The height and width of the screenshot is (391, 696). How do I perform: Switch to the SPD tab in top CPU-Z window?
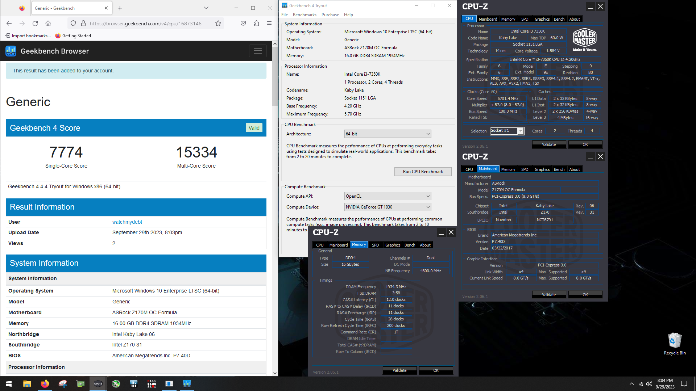(525, 19)
